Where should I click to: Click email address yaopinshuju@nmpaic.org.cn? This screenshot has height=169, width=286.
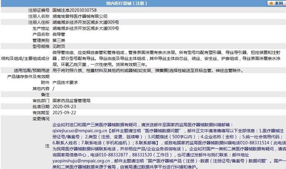pyautogui.click(x=81, y=161)
